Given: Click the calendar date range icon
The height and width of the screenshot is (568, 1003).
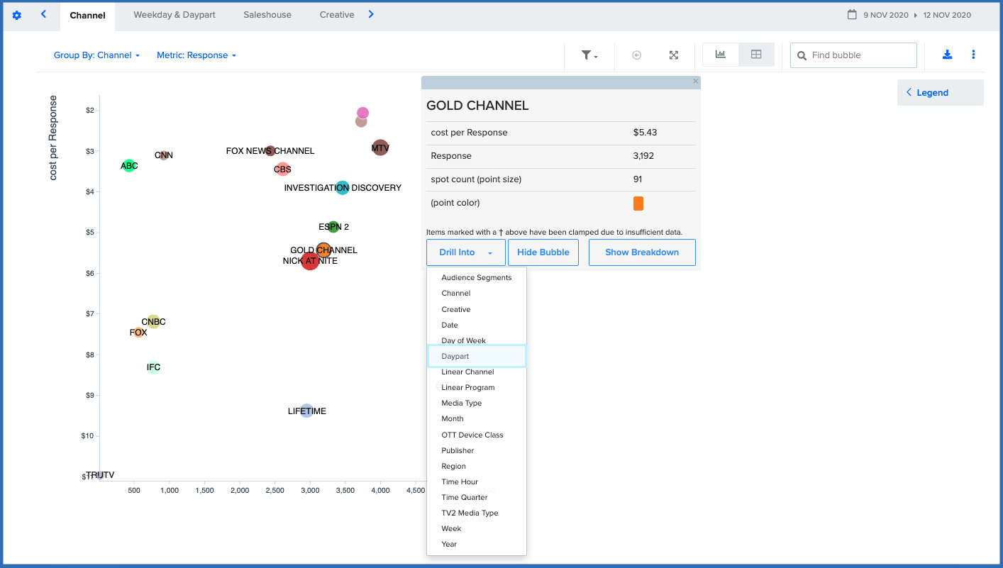Looking at the screenshot, I should tap(852, 14).
